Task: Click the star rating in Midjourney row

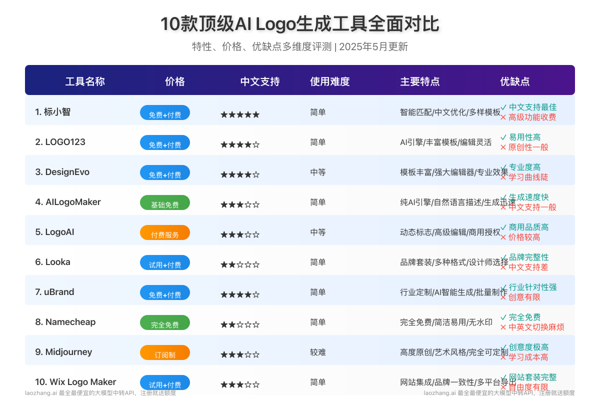Action: [240, 354]
